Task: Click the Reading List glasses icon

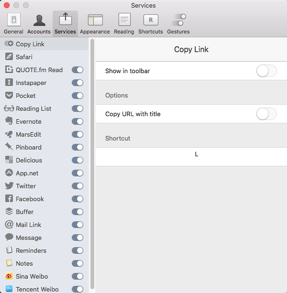Action: click(9, 109)
